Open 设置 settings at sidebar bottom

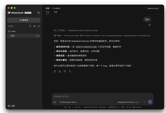pos(11,106)
